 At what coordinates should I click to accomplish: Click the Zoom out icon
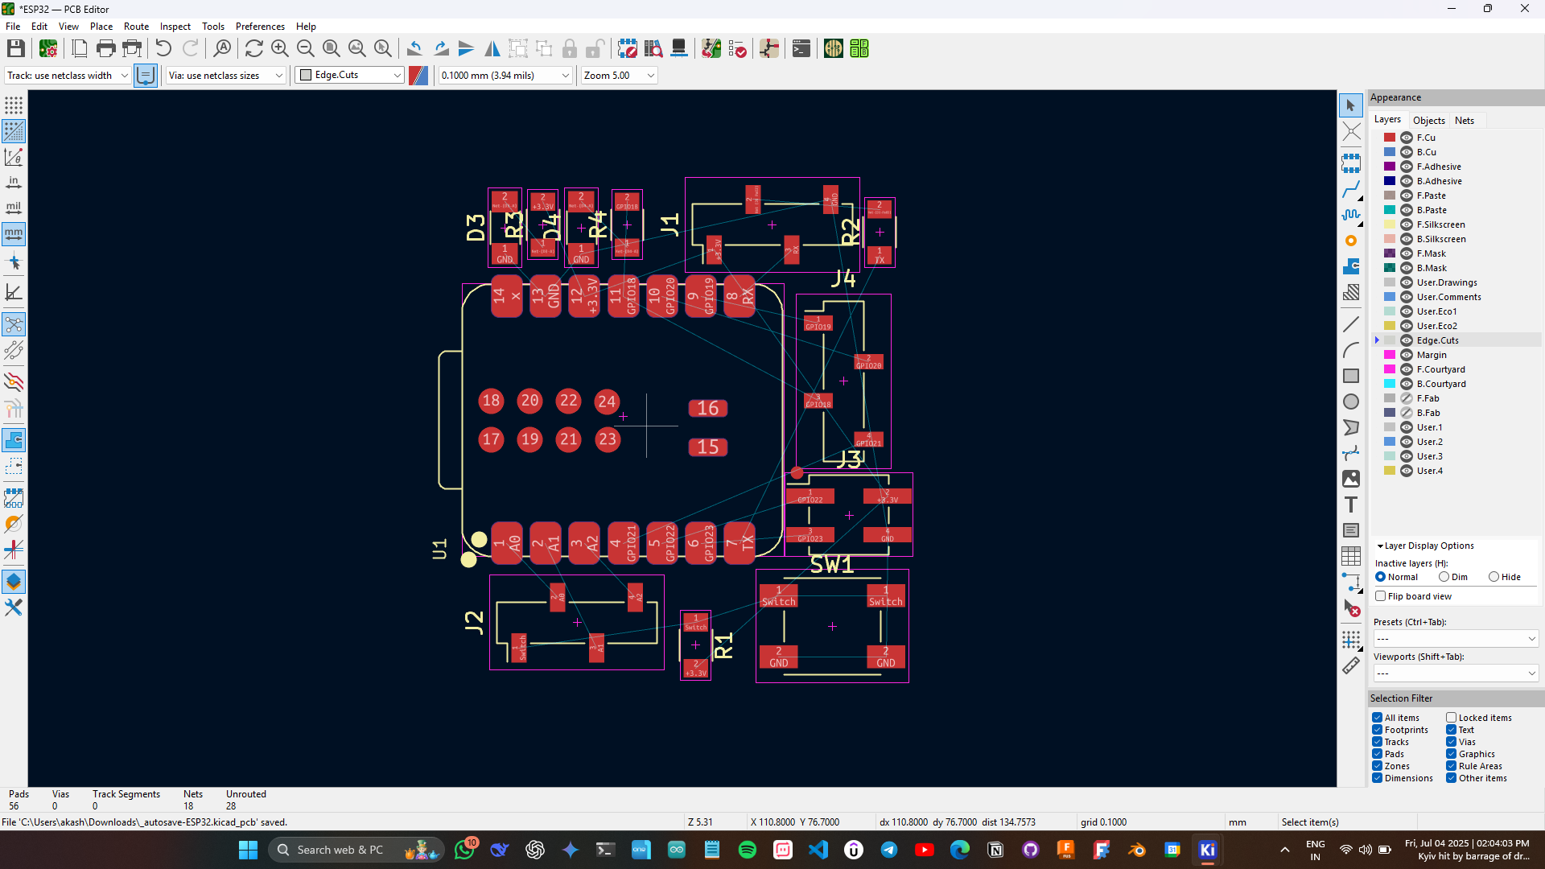click(x=305, y=49)
